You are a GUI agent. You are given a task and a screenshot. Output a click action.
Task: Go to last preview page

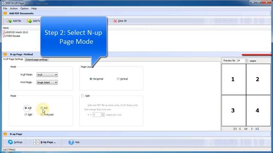pos(257,129)
